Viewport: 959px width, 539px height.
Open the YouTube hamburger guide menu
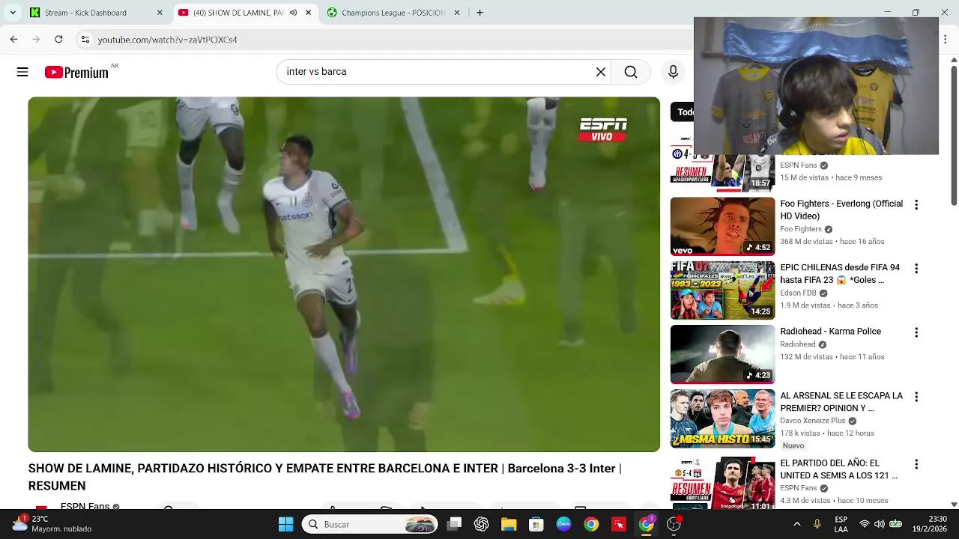[x=22, y=72]
